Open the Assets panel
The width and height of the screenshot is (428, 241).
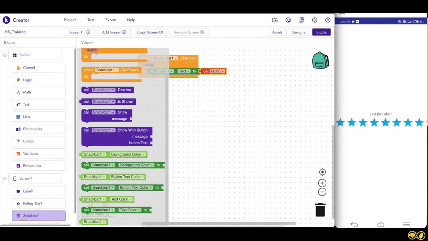pos(277,32)
